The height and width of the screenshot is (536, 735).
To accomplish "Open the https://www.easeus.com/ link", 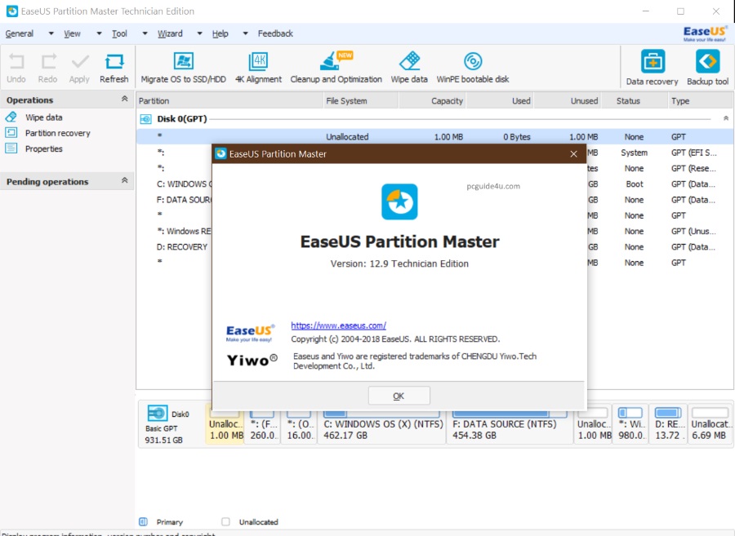I will tap(338, 326).
